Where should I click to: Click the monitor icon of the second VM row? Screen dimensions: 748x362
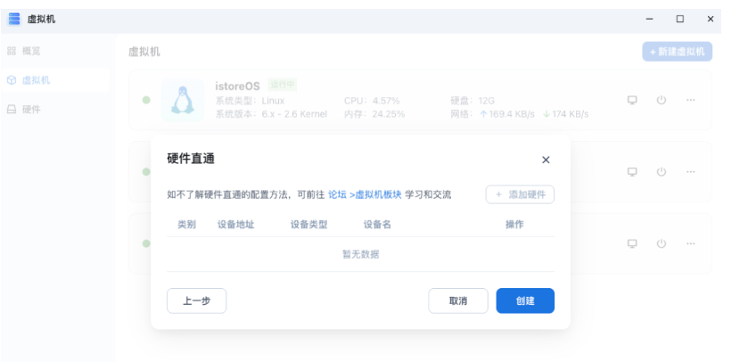[632, 171]
